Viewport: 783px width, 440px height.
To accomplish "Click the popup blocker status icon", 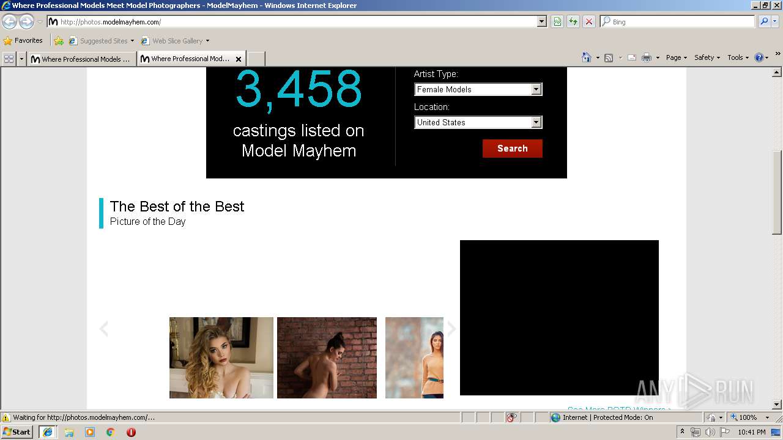I will point(511,417).
